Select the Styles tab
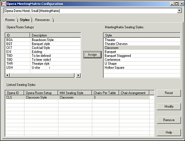 (x=25, y=20)
